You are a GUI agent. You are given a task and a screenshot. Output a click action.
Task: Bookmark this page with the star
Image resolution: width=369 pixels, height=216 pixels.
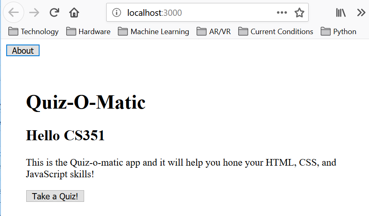pyautogui.click(x=299, y=12)
